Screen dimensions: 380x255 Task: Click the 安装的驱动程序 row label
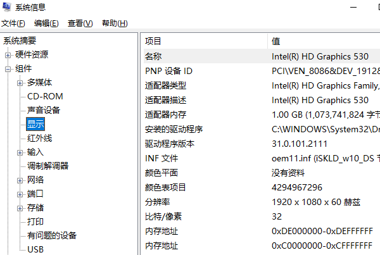174,129
